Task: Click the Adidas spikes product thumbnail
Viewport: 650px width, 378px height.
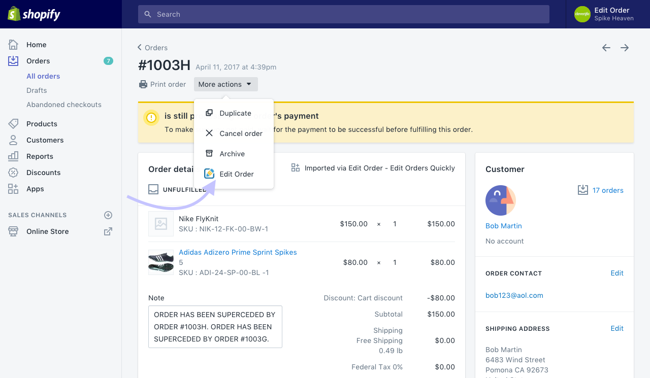Action: (161, 262)
